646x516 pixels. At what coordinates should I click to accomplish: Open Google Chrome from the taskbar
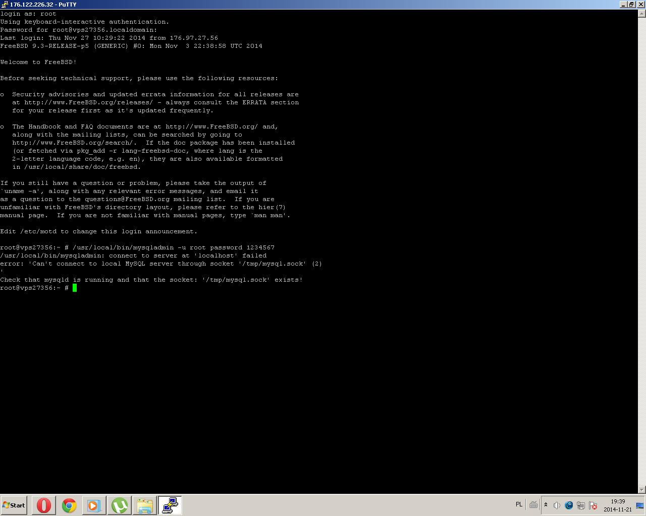(x=69, y=505)
